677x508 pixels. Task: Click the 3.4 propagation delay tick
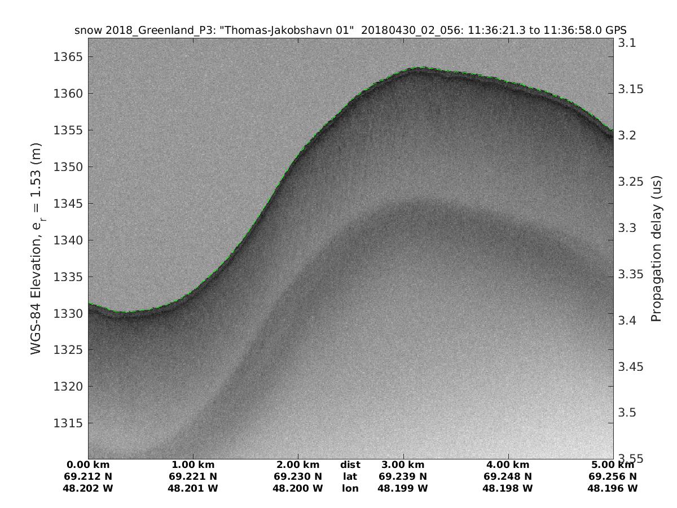[628, 321]
